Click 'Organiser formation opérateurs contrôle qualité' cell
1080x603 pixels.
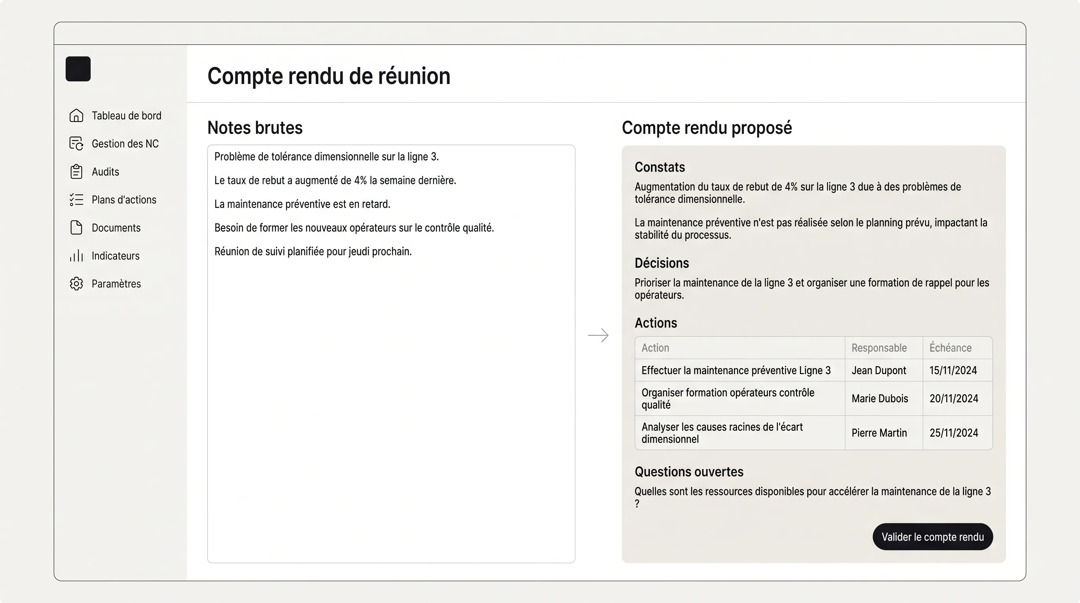[740, 398]
